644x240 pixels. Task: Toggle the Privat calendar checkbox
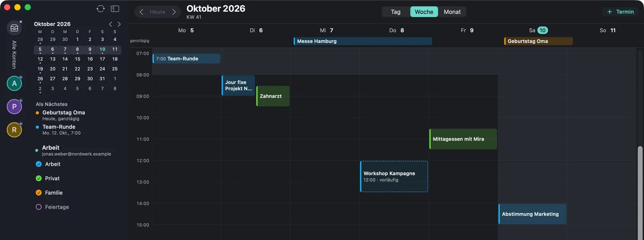pos(39,178)
